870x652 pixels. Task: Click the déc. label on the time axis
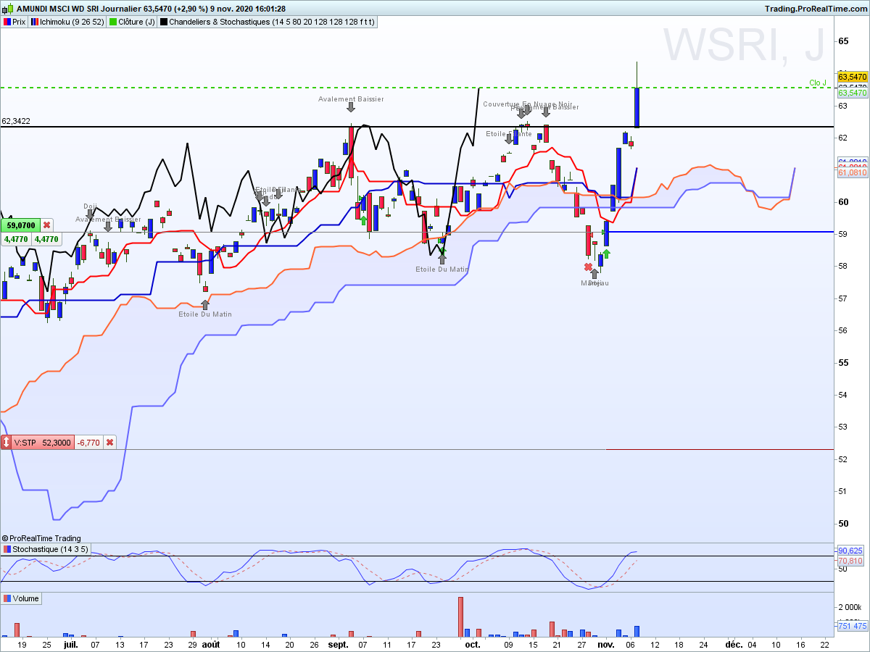pyautogui.click(x=734, y=644)
